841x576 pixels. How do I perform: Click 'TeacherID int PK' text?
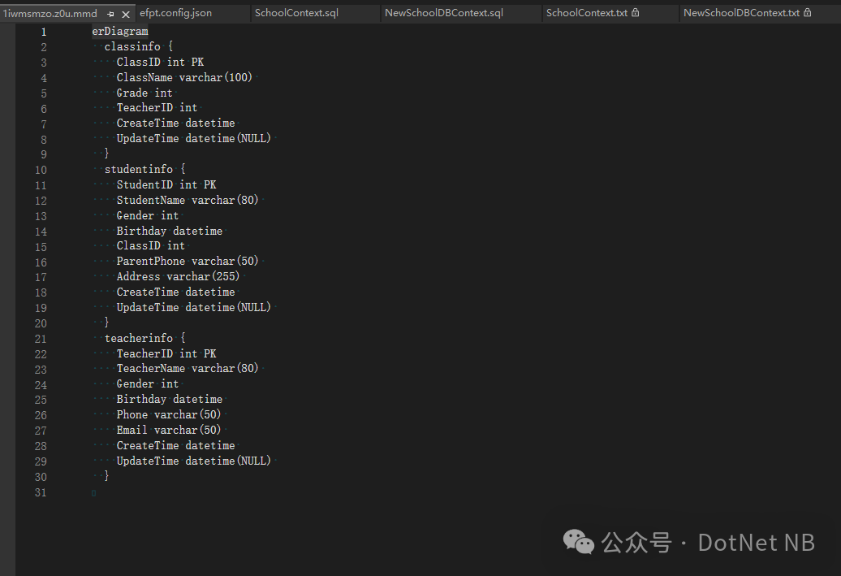(x=166, y=353)
